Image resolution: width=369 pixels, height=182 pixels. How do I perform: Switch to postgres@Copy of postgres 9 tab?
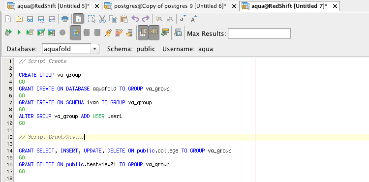pos(170,6)
